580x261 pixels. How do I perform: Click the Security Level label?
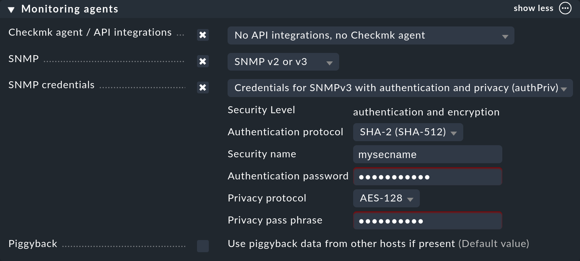tap(261, 110)
